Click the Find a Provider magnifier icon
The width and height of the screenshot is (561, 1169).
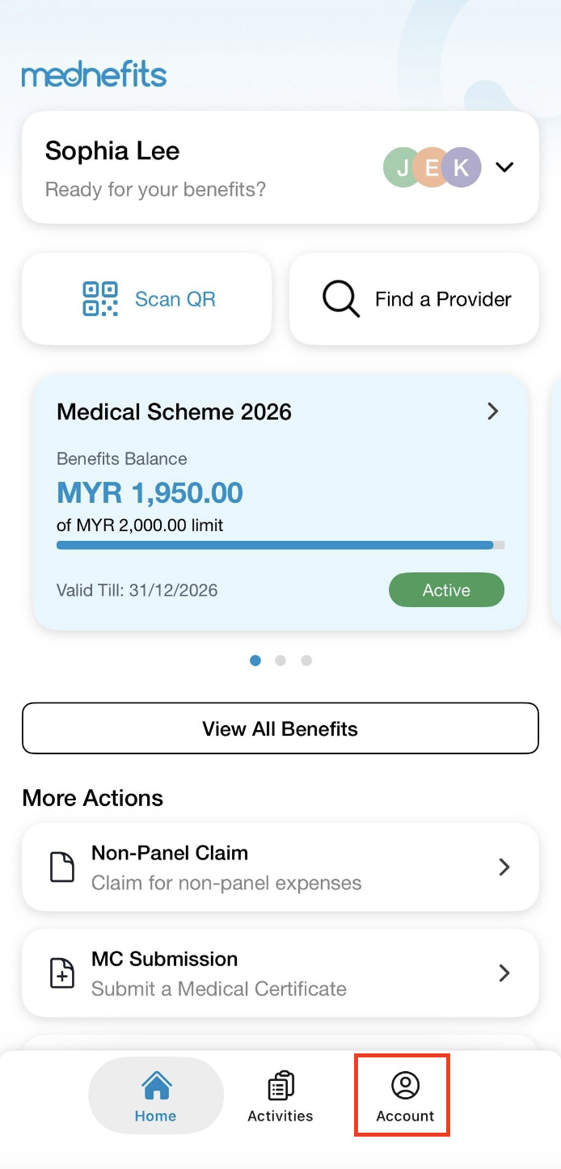pyautogui.click(x=340, y=299)
